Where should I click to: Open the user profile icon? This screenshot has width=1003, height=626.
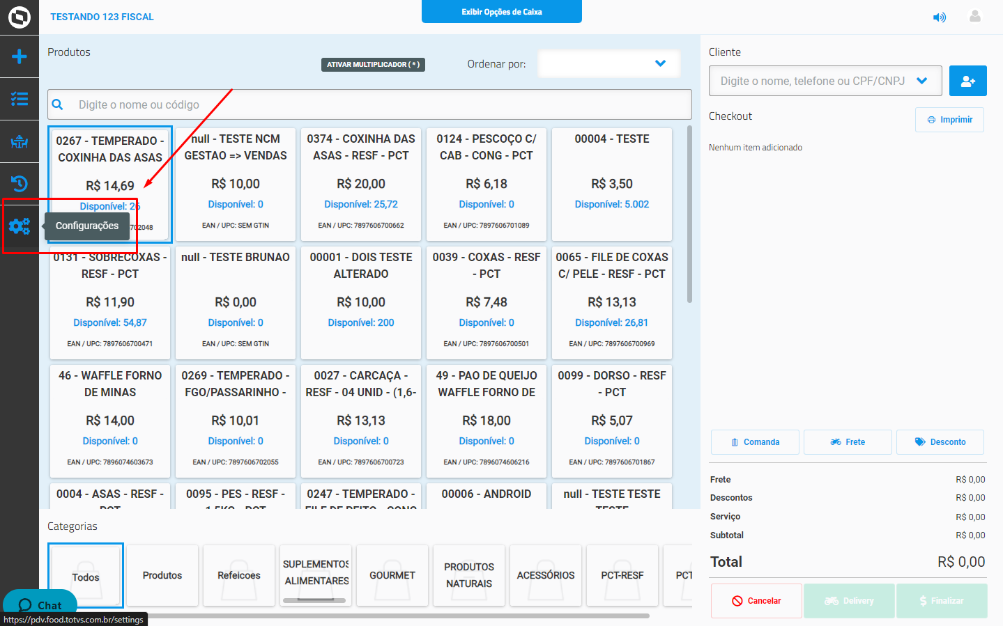pos(974,17)
